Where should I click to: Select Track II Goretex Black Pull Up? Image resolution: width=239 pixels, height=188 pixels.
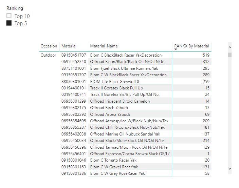click(x=116, y=88)
